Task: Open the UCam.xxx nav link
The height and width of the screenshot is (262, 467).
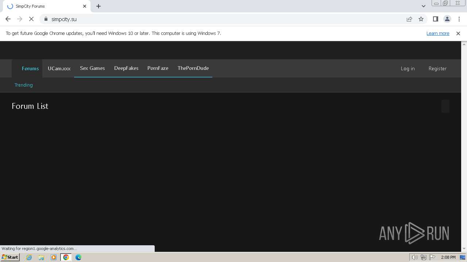Action: coord(59,68)
